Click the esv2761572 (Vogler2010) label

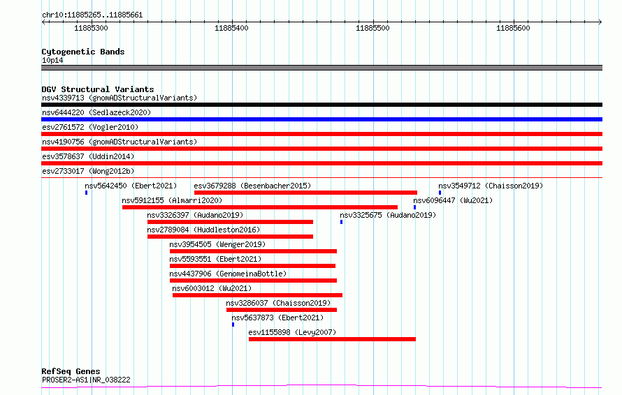pos(90,127)
